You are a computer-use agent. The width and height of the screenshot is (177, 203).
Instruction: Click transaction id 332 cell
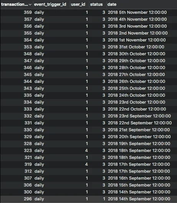click(x=28, y=116)
